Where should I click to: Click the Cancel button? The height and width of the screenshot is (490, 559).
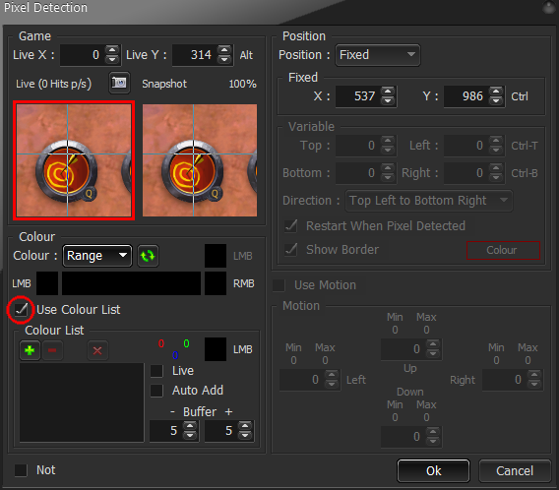[x=515, y=471]
